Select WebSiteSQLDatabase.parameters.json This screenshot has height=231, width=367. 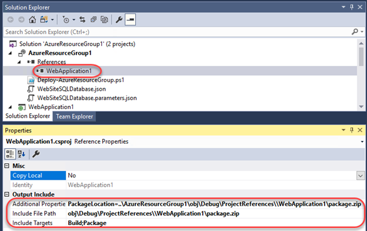point(87,98)
